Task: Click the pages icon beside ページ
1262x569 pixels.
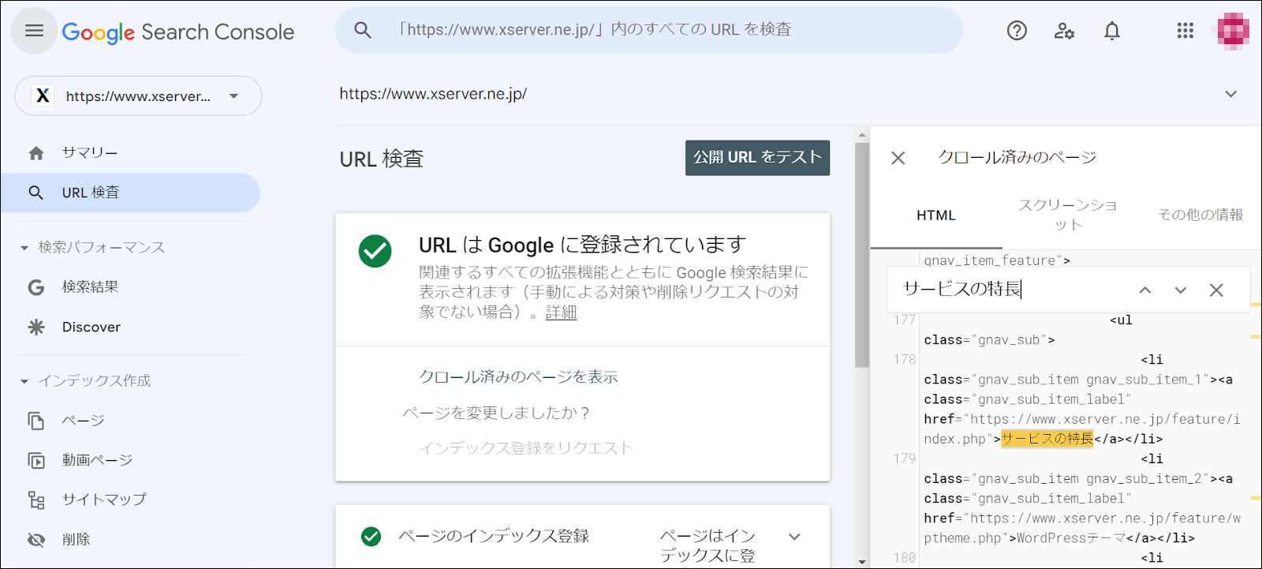Action: tap(36, 421)
